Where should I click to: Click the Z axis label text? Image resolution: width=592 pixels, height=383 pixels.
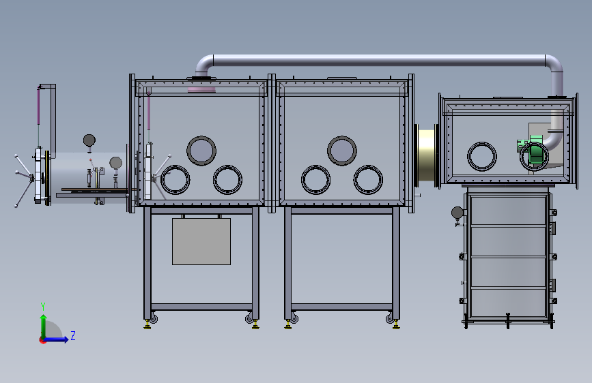[73, 335]
